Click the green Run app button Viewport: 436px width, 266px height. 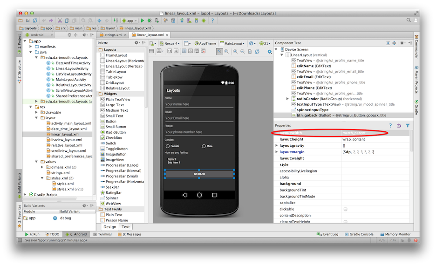(143, 21)
